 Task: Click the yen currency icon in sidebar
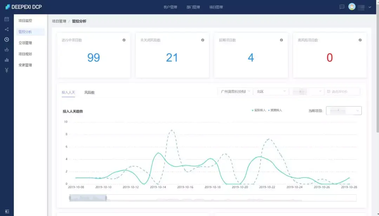tap(7, 70)
